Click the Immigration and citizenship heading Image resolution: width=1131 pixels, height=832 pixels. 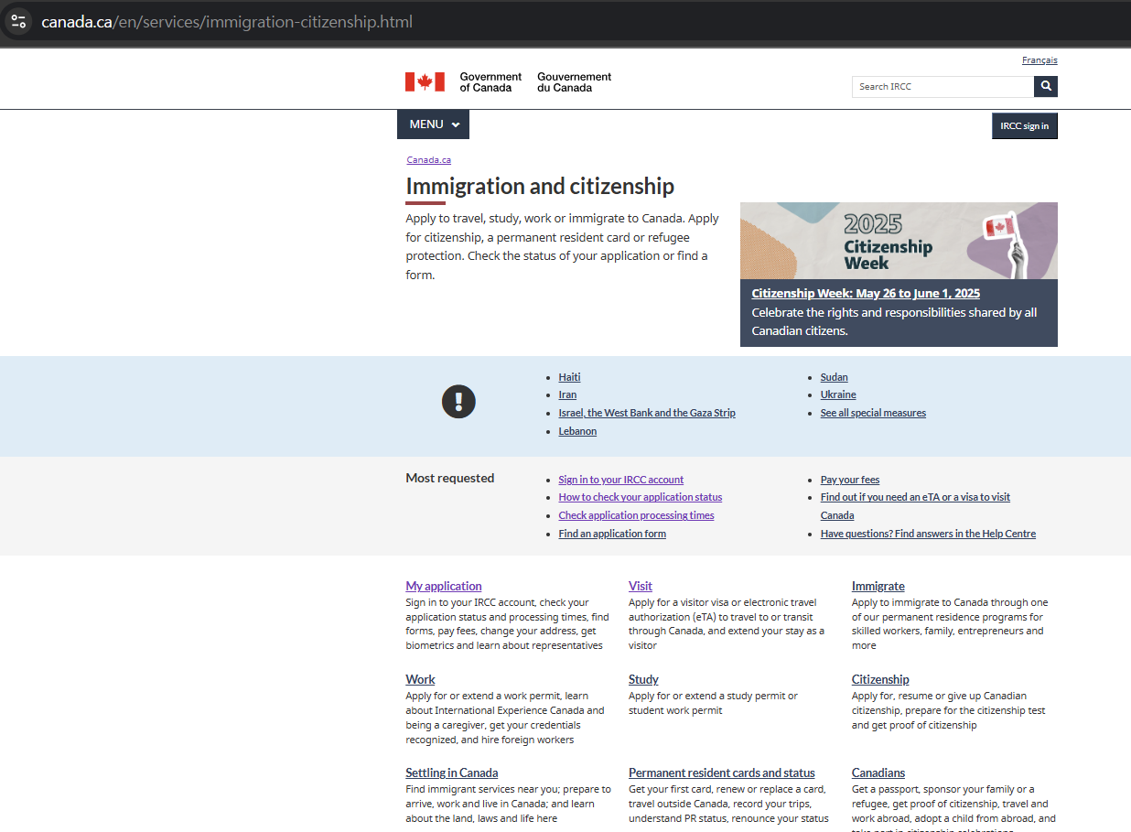click(x=540, y=186)
